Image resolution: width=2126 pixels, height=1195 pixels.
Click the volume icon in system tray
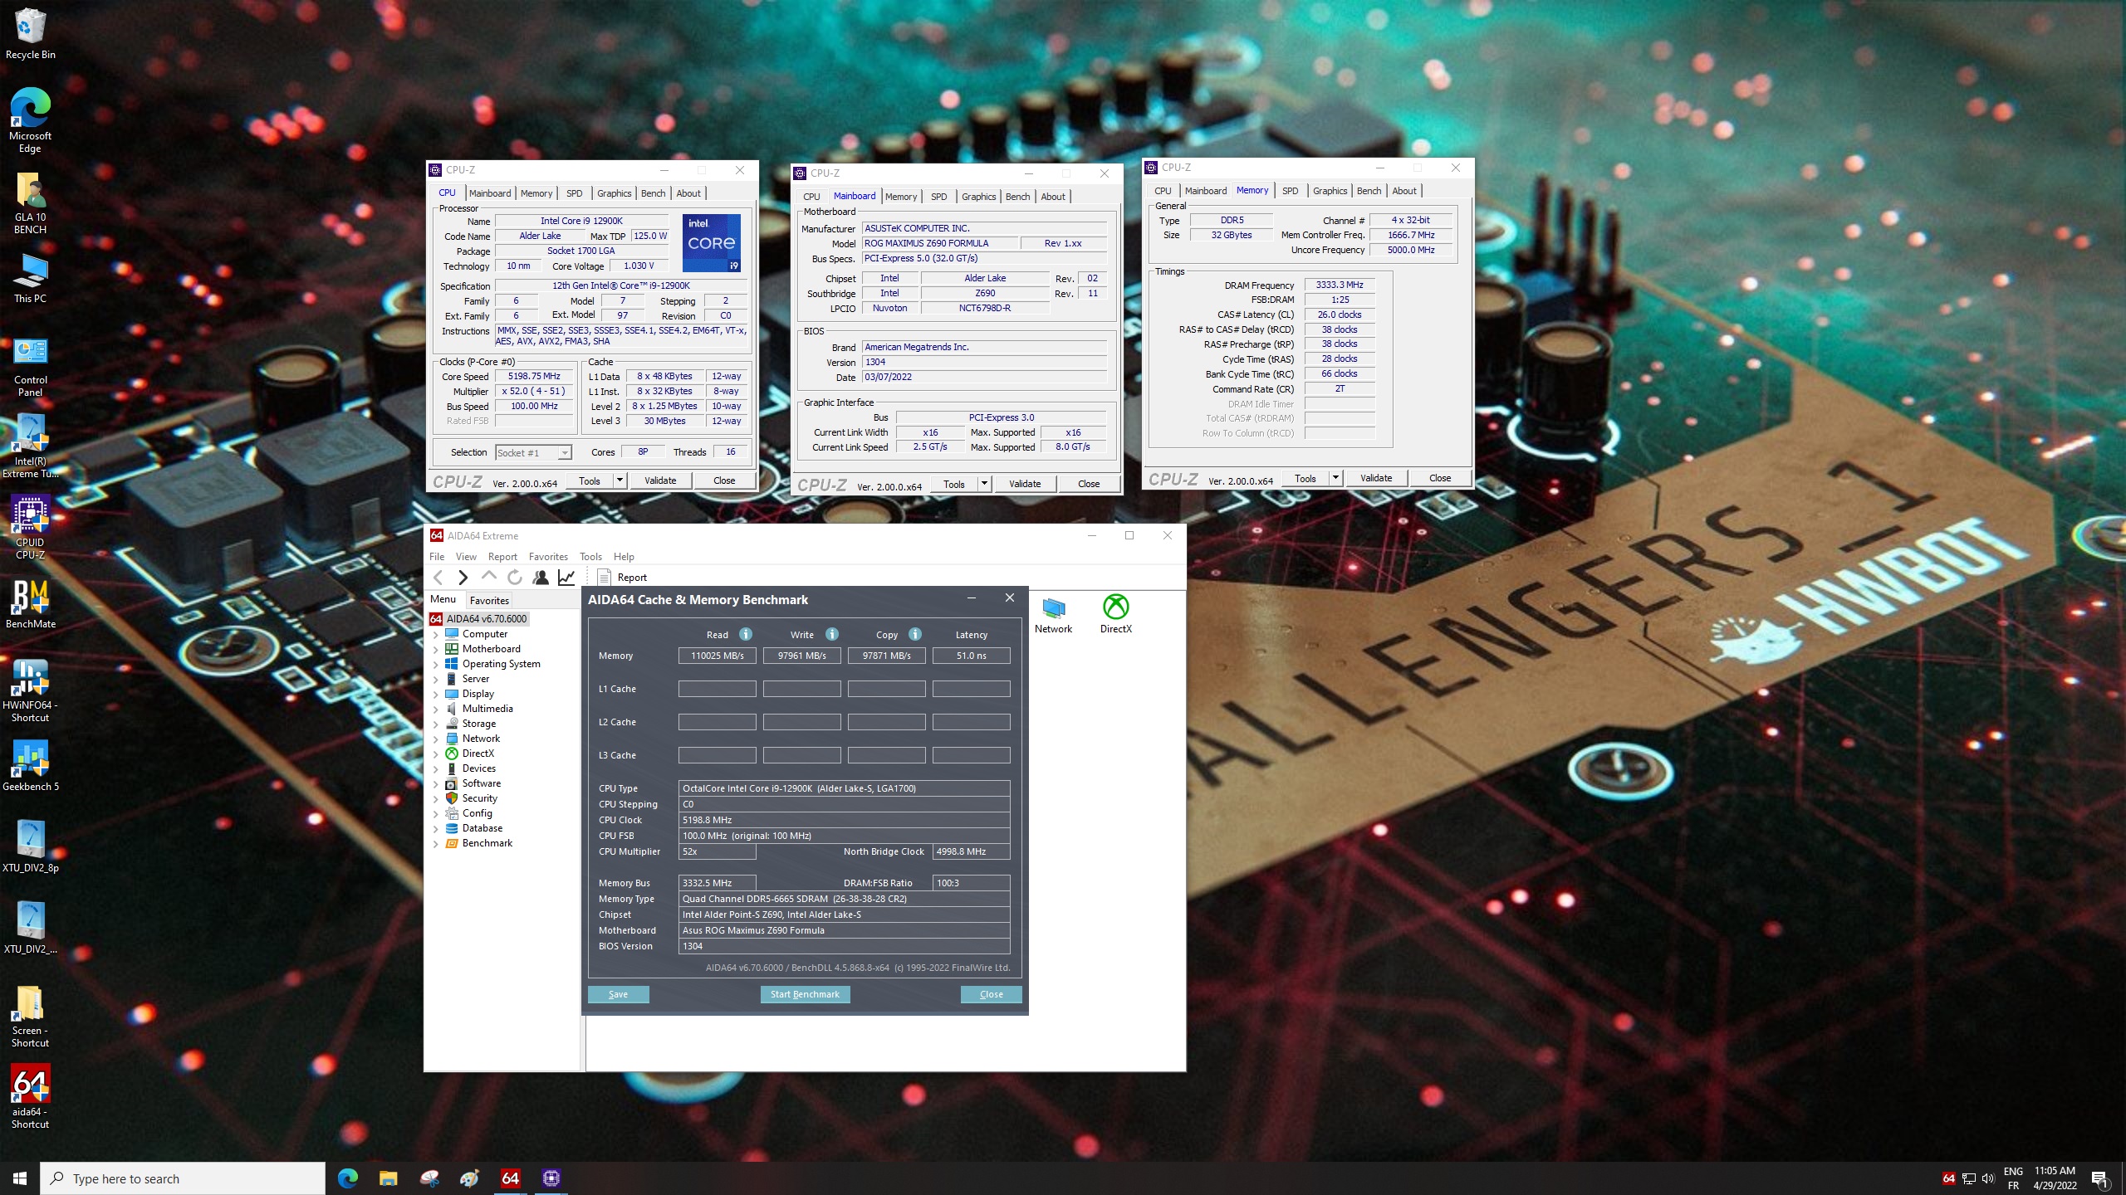pos(1988,1178)
